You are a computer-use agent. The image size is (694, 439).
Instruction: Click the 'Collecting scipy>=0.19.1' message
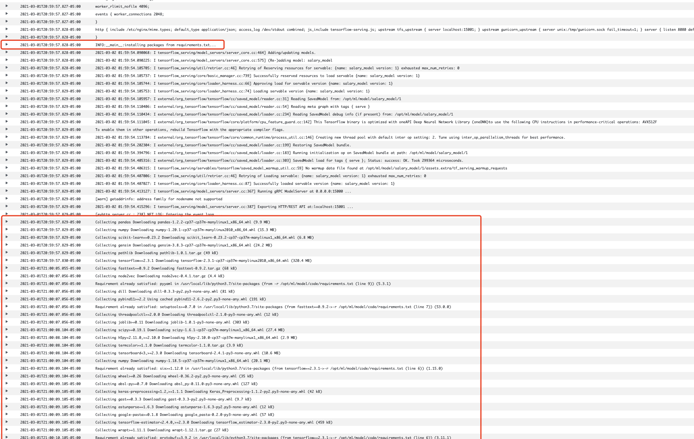[x=190, y=330]
